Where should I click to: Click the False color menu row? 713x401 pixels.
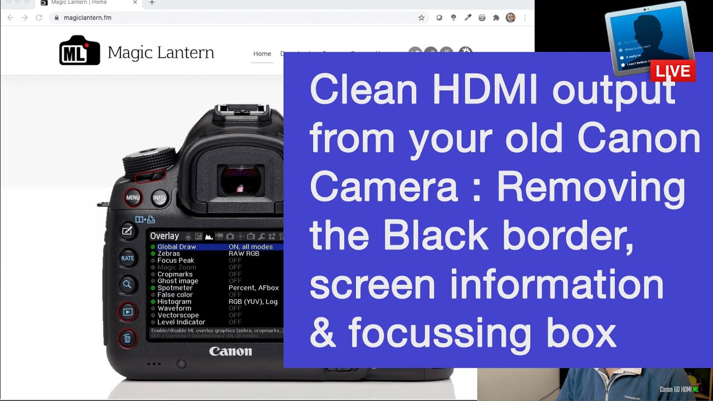point(217,295)
